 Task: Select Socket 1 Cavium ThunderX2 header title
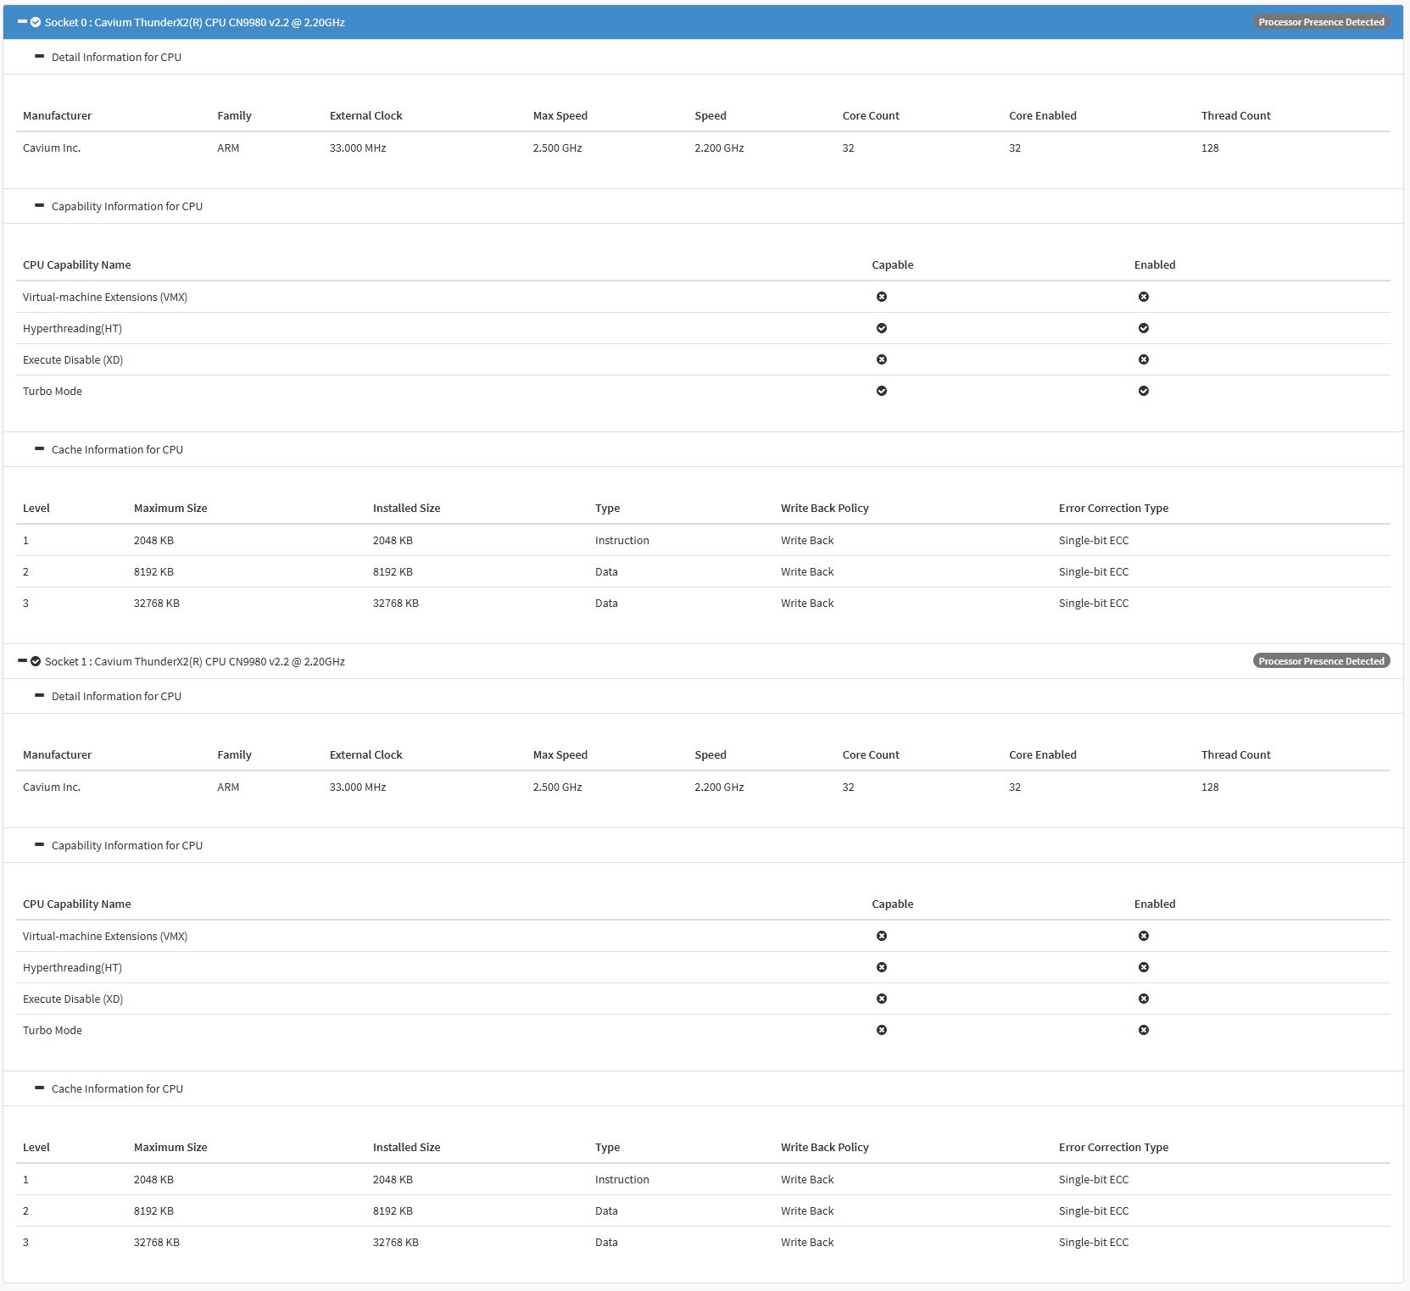pos(195,662)
